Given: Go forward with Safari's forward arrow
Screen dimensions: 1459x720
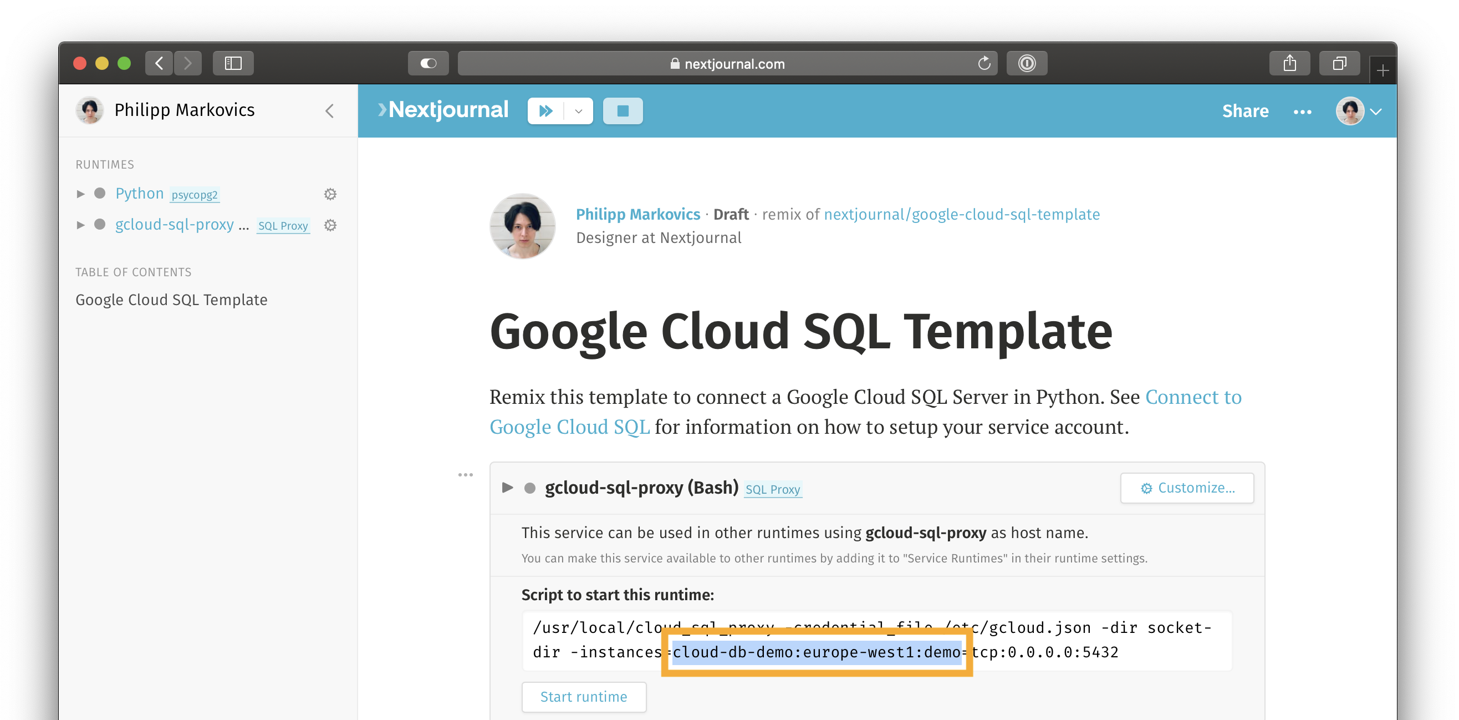Looking at the screenshot, I should coord(187,63).
